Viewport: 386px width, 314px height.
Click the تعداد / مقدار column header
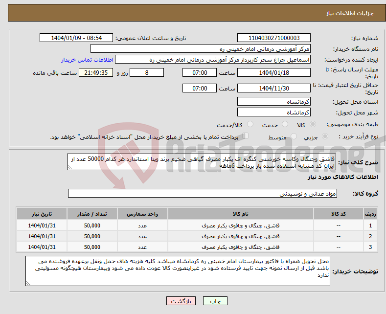(92, 214)
